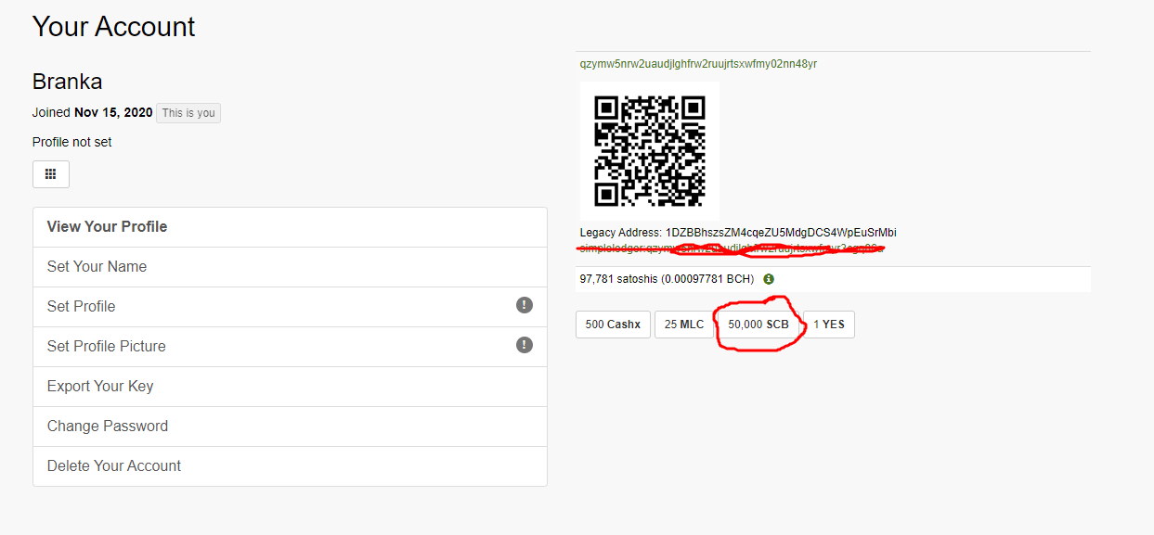This screenshot has height=535, width=1154.
Task: Click the 500 Cashx token button
Action: [613, 325]
